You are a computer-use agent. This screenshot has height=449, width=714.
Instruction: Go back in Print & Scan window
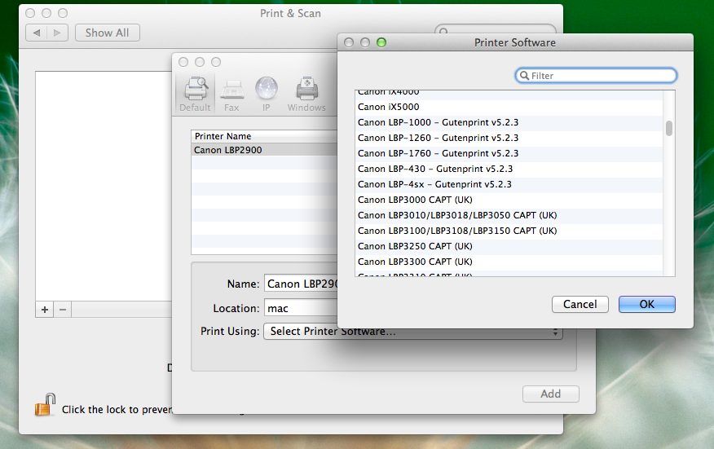[x=37, y=33]
